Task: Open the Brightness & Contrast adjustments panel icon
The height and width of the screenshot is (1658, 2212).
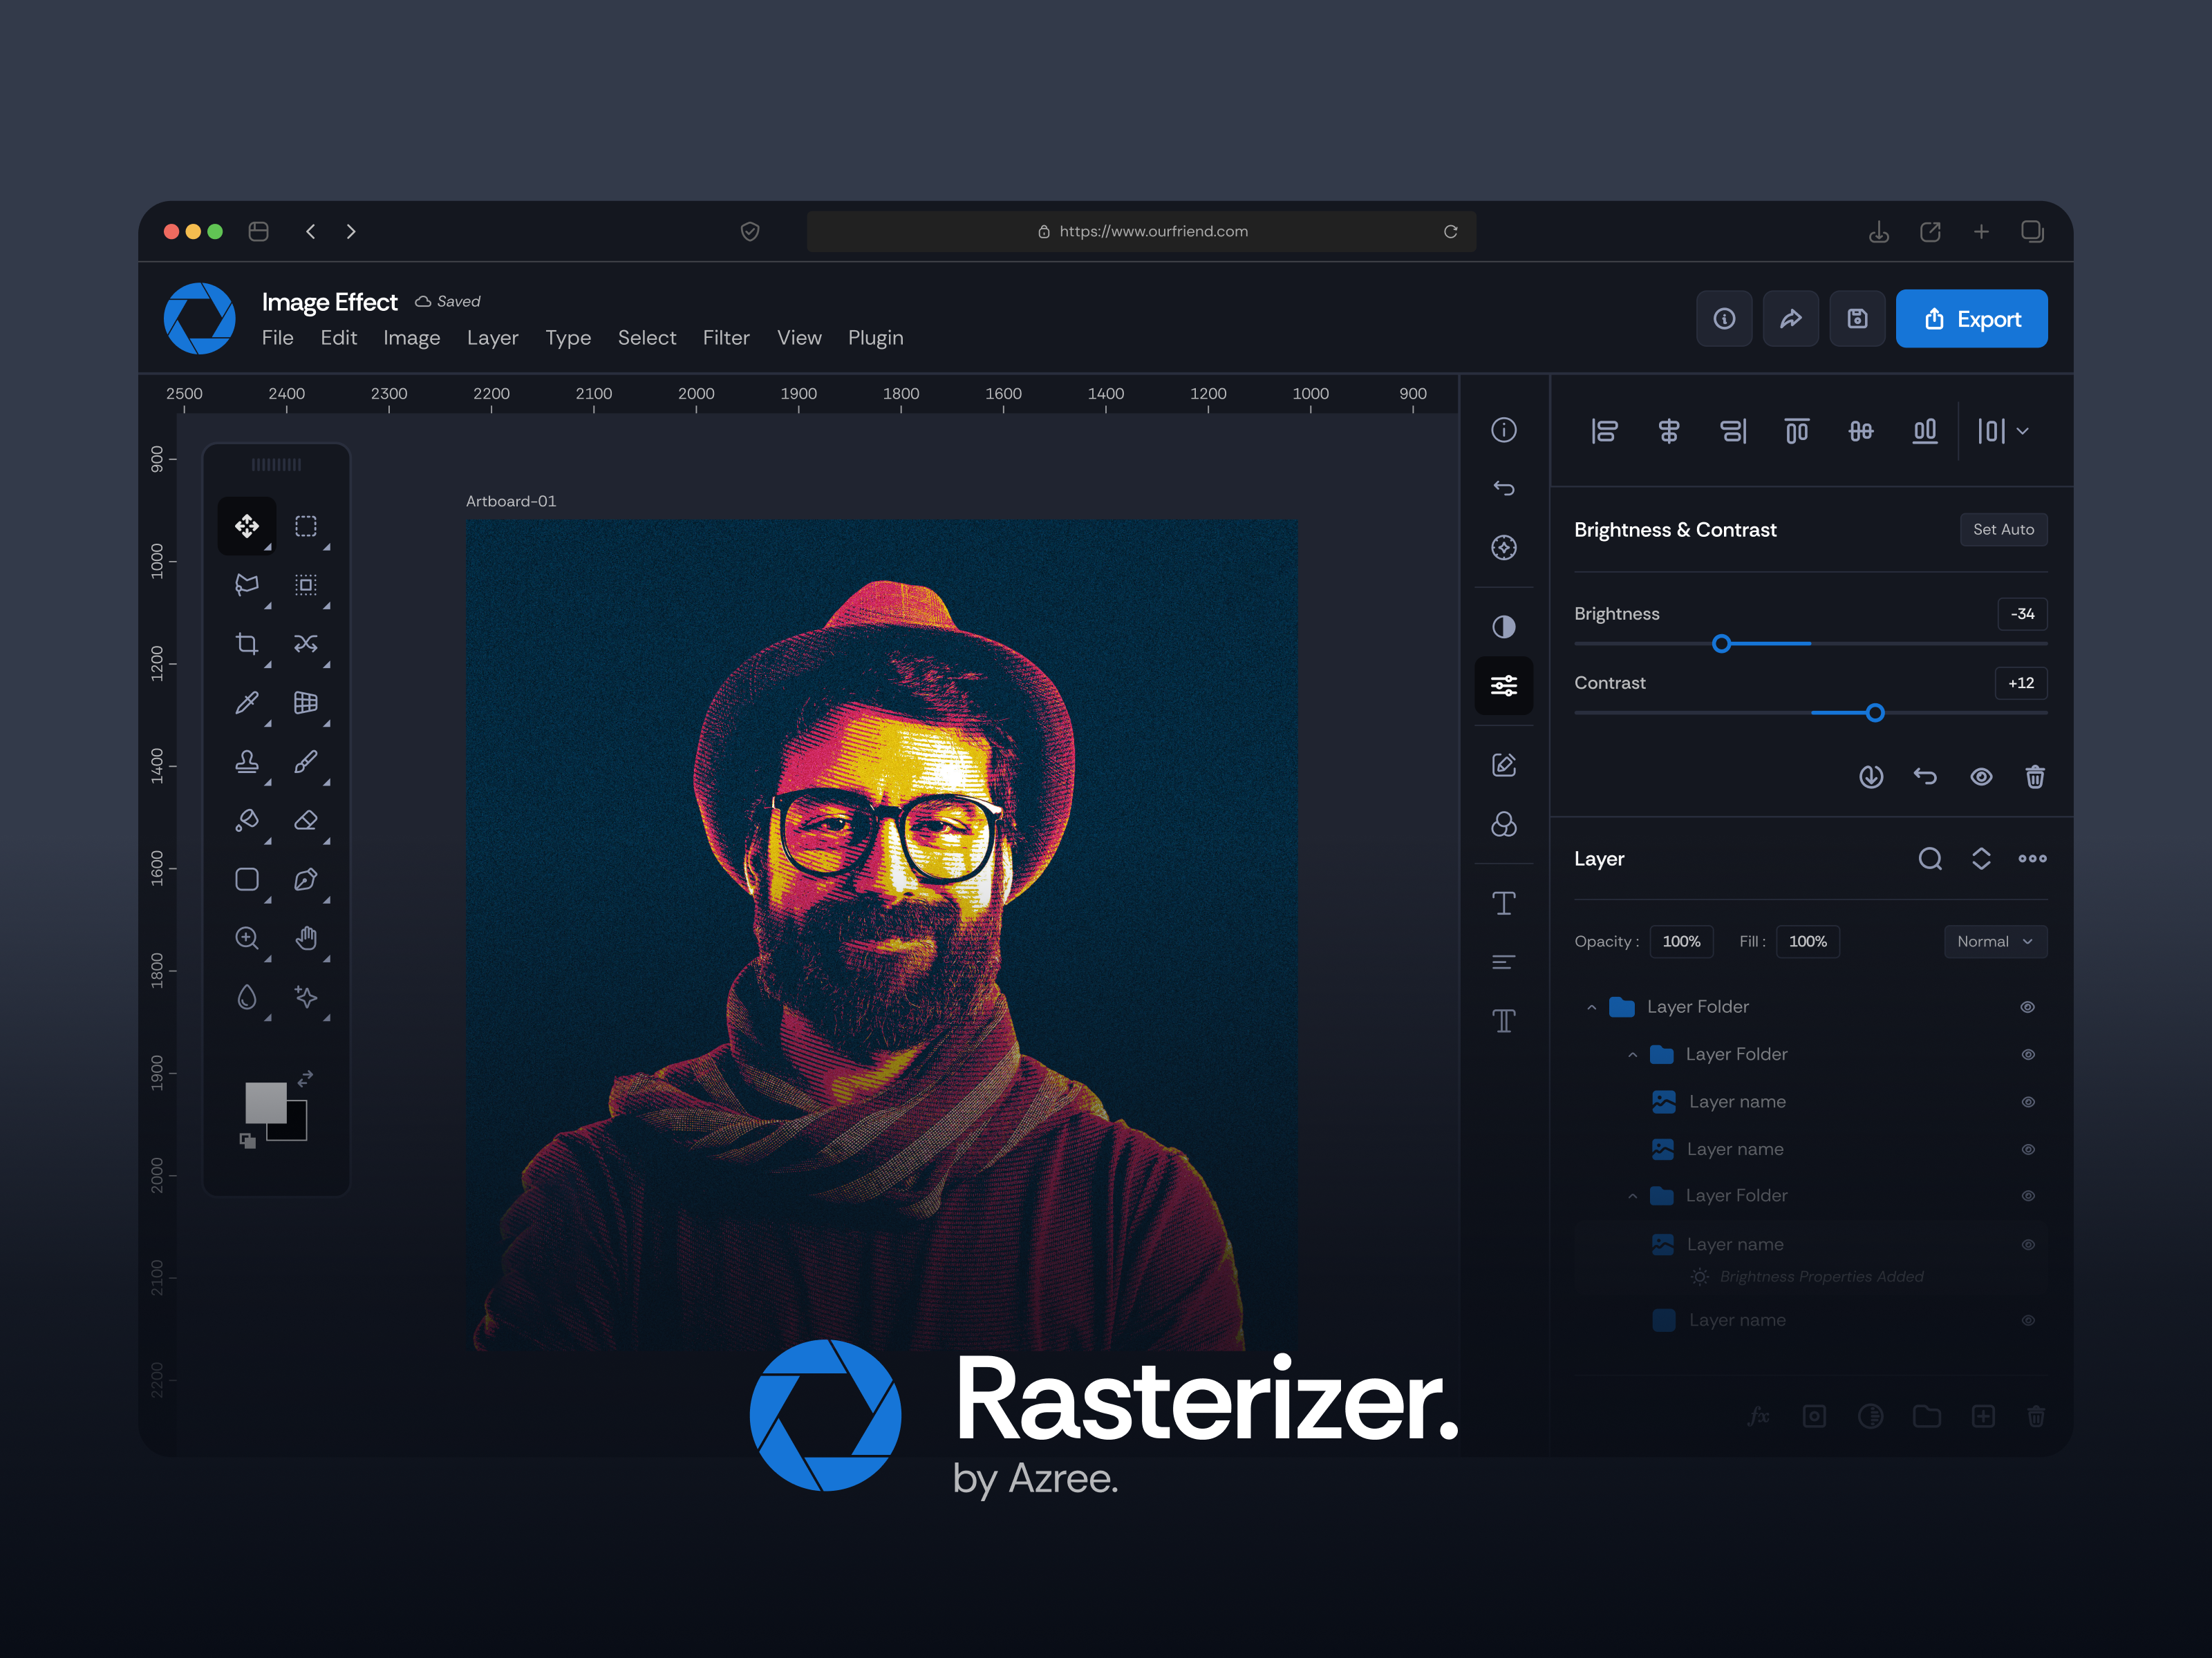Action: click(x=1504, y=685)
